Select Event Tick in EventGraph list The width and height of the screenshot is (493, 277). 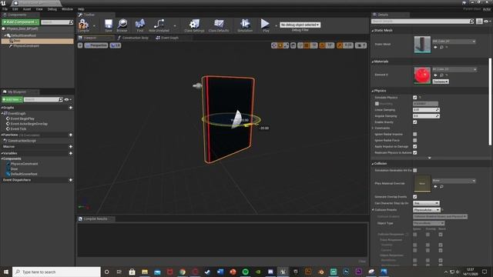pos(18,128)
